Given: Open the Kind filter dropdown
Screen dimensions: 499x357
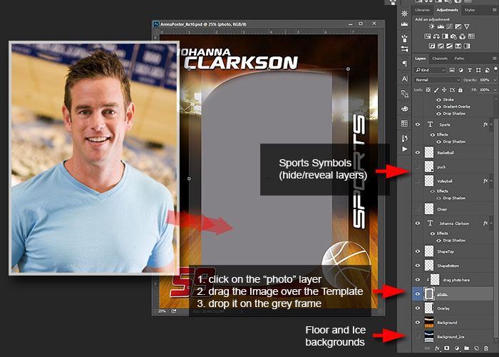Looking at the screenshot, I should click(x=430, y=70).
